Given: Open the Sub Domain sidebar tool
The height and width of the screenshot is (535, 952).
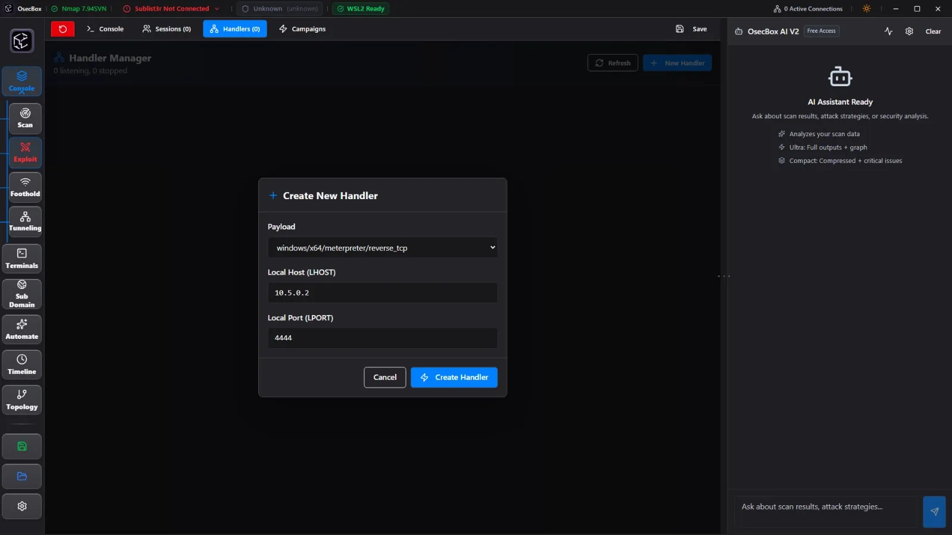Looking at the screenshot, I should pos(22,294).
